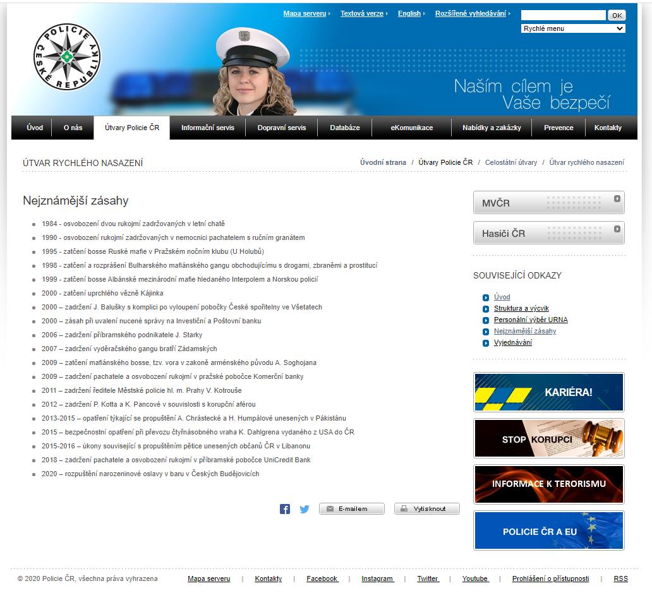Click the Policie České republiky logo
Screen dimensions: 652x593
point(67,57)
